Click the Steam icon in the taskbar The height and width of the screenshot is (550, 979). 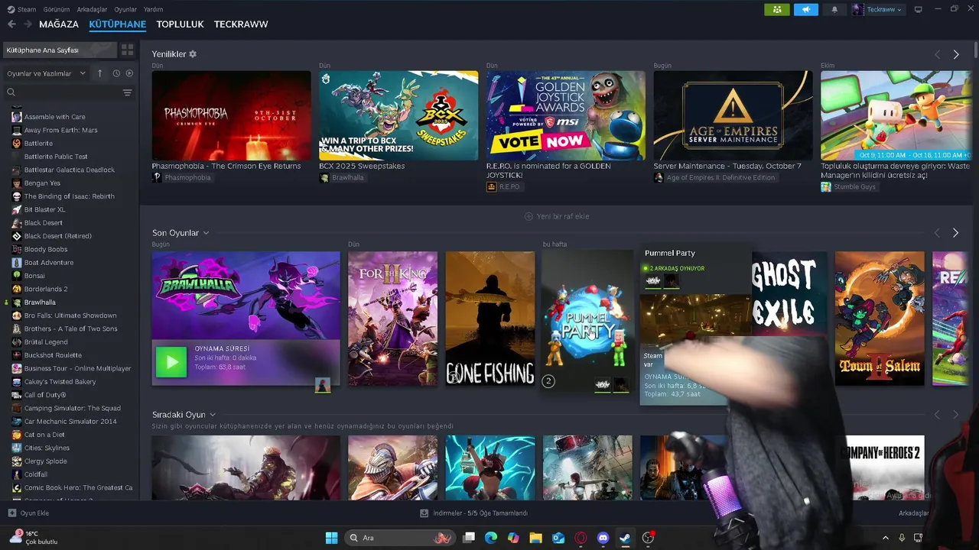point(625,538)
